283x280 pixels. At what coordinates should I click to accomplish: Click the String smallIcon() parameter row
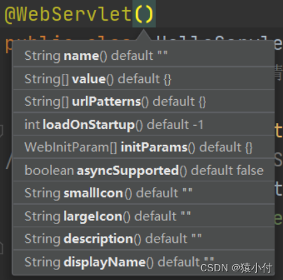(144, 193)
